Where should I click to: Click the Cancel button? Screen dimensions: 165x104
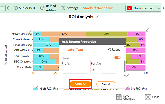pos(106,84)
